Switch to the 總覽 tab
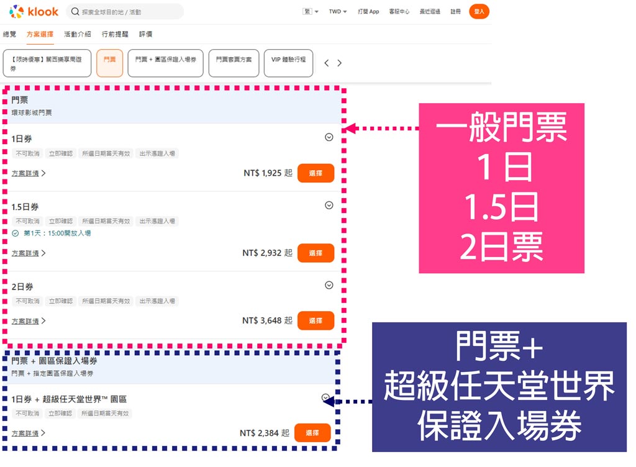This screenshot has height=467, width=636. [9, 34]
